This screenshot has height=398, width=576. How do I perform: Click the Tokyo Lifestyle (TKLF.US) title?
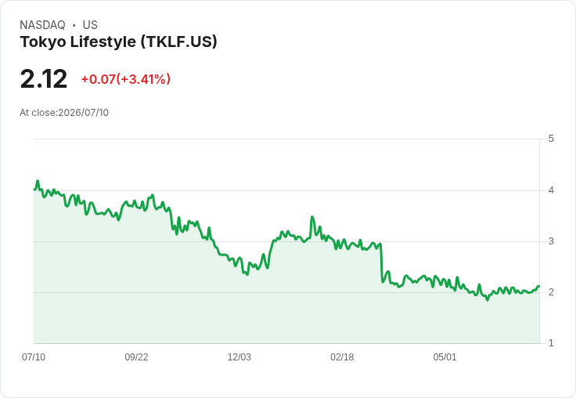coord(118,42)
